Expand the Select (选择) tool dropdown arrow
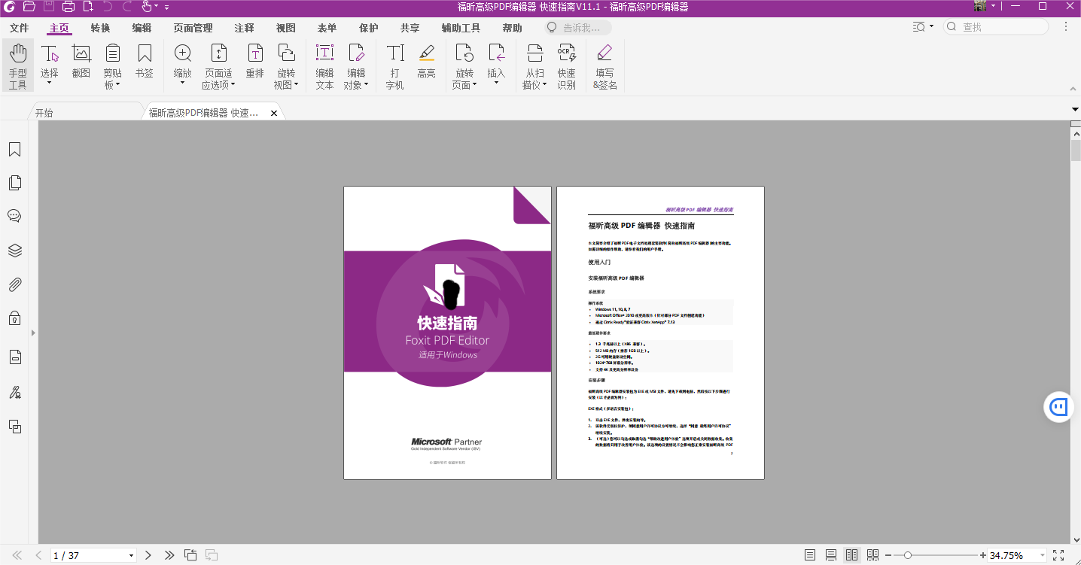The width and height of the screenshot is (1081, 565). 50,83
